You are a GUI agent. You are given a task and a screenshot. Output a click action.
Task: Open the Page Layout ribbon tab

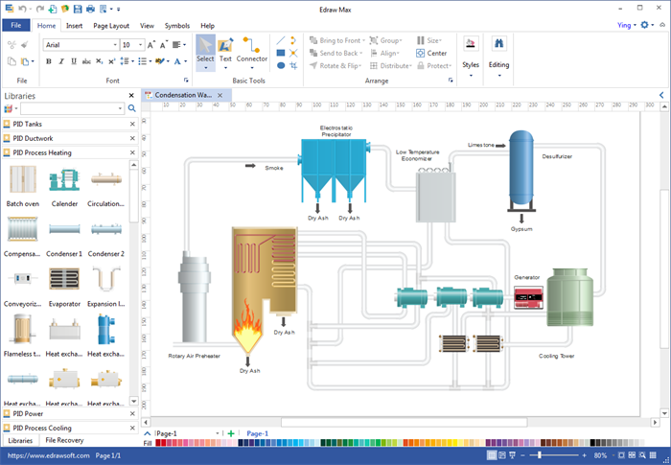(112, 26)
